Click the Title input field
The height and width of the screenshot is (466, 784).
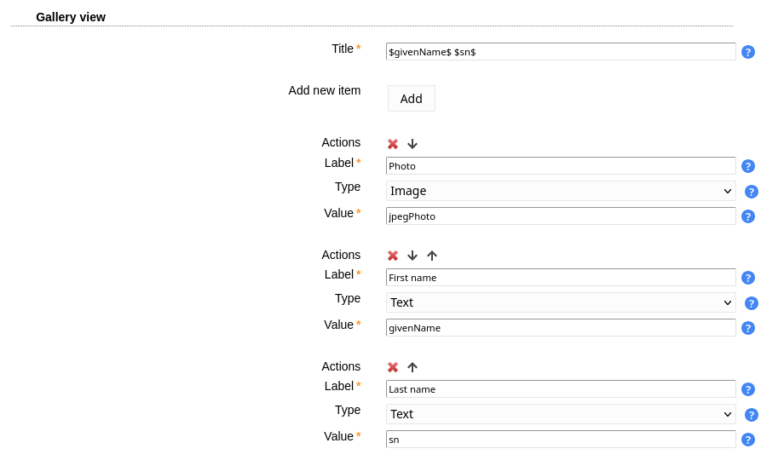point(561,52)
